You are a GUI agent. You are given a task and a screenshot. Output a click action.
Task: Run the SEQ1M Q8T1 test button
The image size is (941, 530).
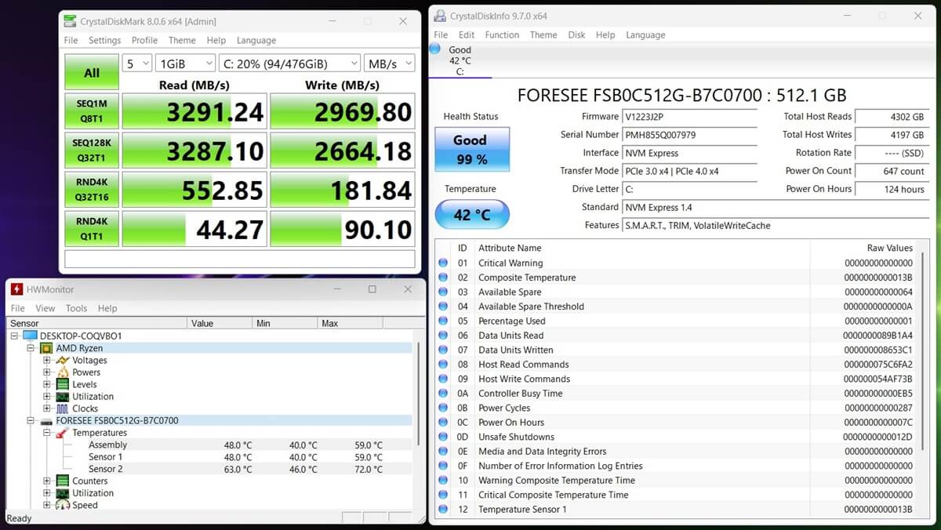[x=92, y=111]
